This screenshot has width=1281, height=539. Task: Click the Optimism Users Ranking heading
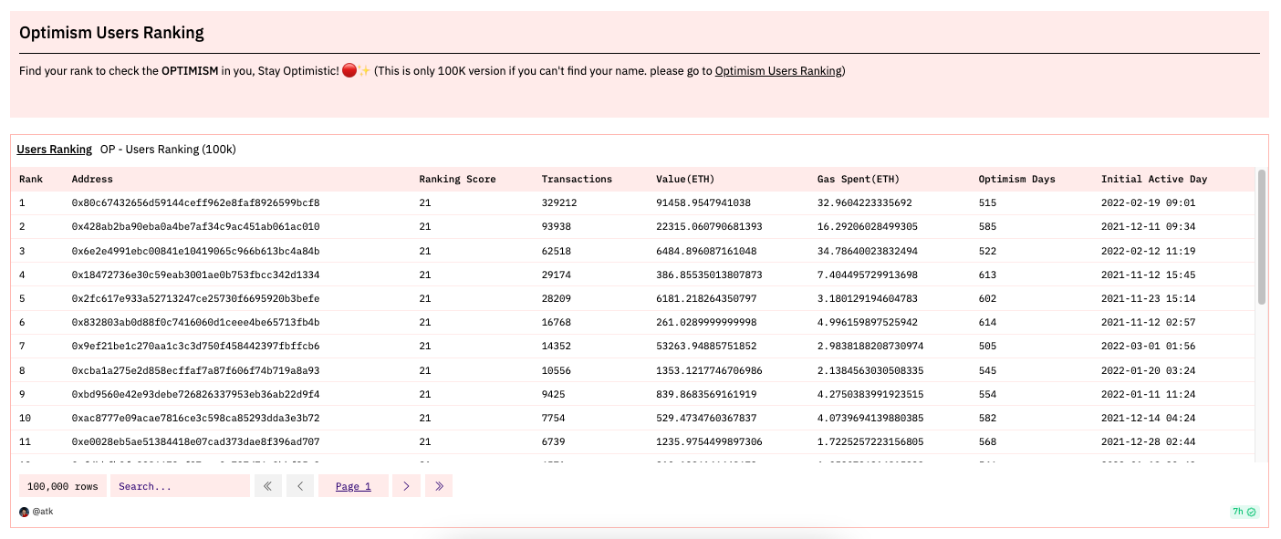tap(111, 33)
